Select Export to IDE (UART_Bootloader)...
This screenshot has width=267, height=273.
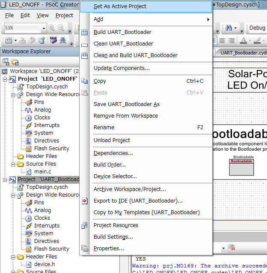[146, 201]
